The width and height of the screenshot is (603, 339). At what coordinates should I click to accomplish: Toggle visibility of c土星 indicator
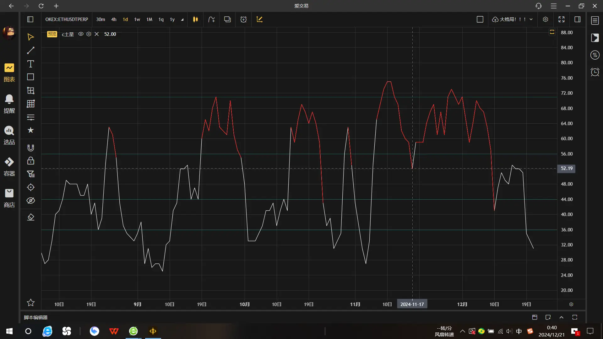81,34
